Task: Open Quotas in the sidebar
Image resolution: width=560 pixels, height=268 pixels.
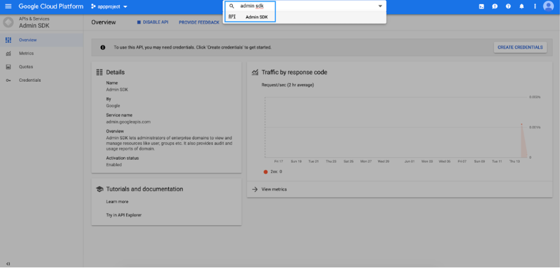Action: 41,67
